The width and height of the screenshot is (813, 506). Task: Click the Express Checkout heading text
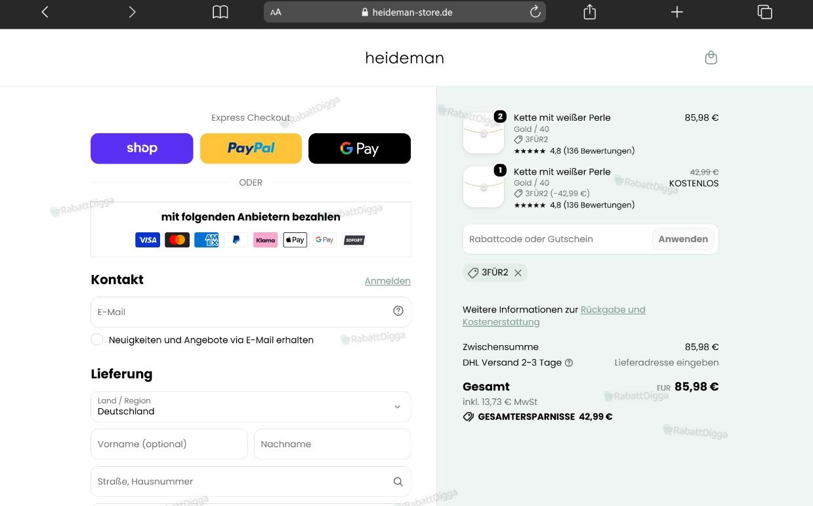coord(251,117)
